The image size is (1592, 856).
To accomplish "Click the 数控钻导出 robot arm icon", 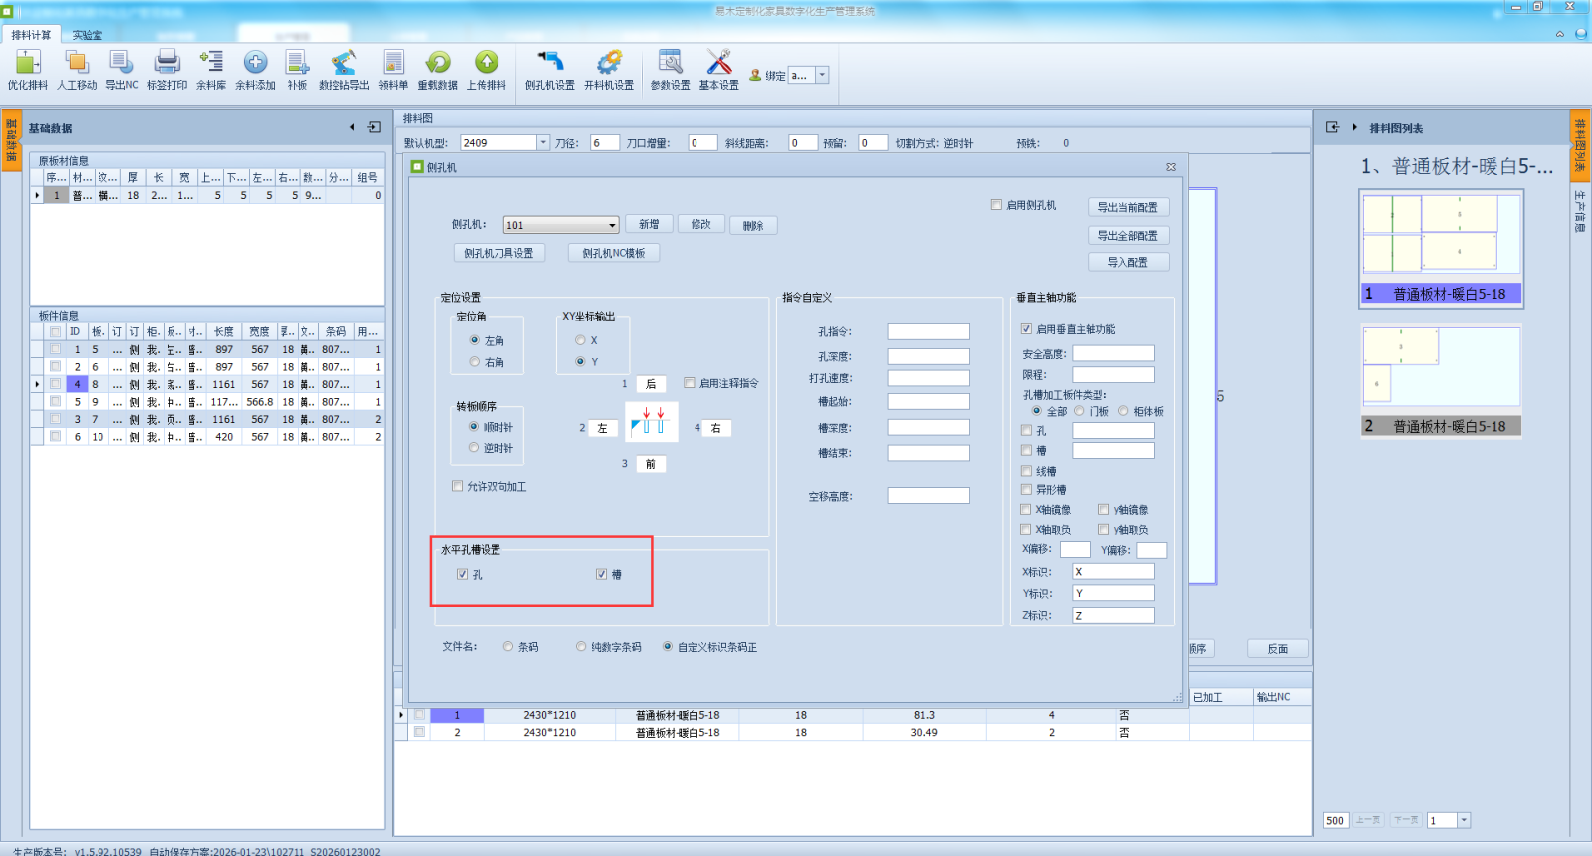I will pos(343,64).
